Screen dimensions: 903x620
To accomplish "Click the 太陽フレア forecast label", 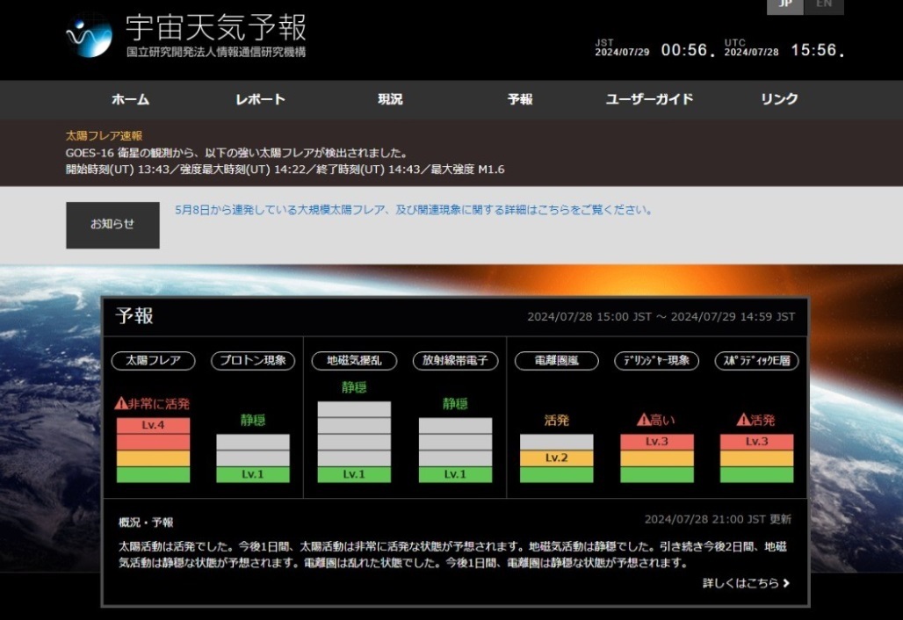I will point(153,360).
